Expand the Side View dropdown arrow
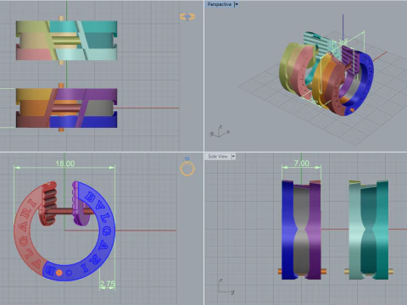 [233, 156]
